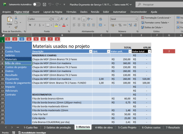Open Estilos de Célula menu
Screen dimensions: 183x134
coord(152,27)
